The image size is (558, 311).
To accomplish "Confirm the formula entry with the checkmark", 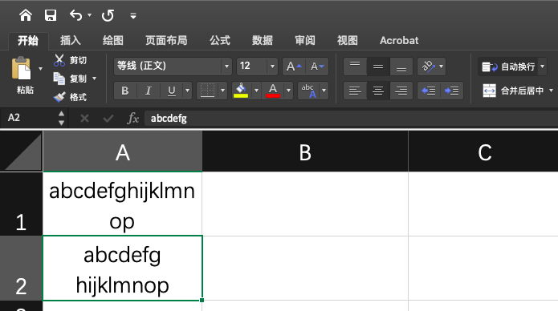I will [108, 118].
